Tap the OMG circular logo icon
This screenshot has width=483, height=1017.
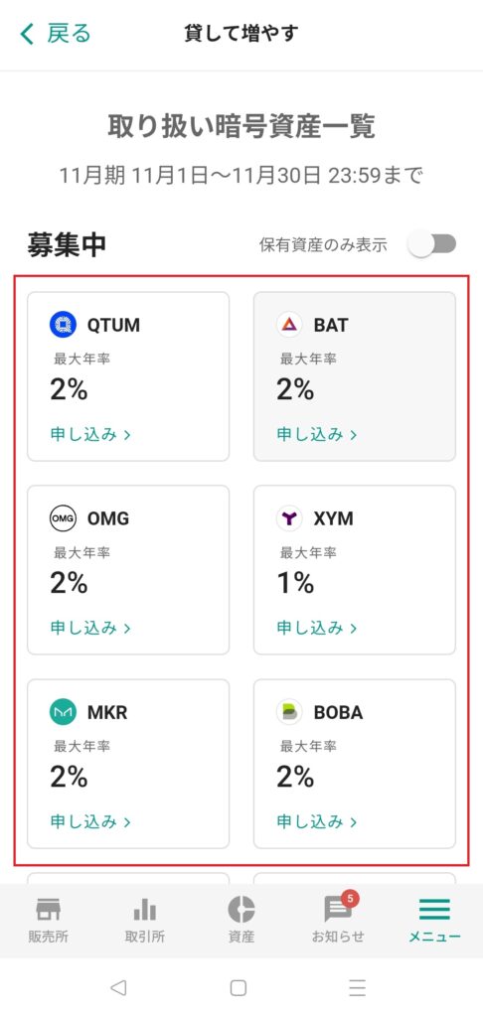pos(63,518)
